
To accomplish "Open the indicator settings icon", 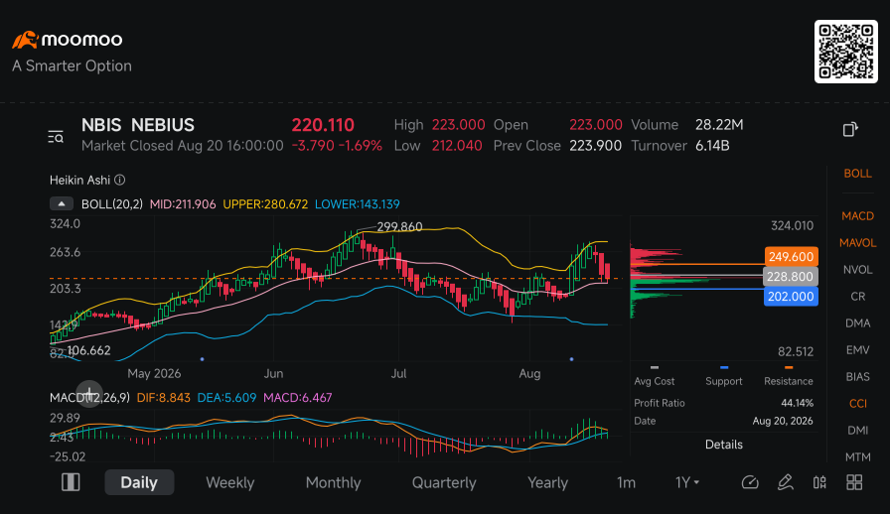I will (819, 482).
